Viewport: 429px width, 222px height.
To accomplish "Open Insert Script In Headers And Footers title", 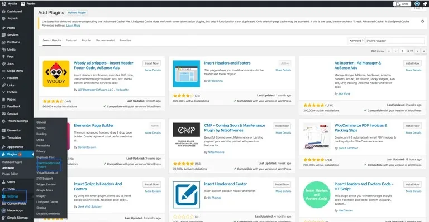I will (x=98, y=186).
